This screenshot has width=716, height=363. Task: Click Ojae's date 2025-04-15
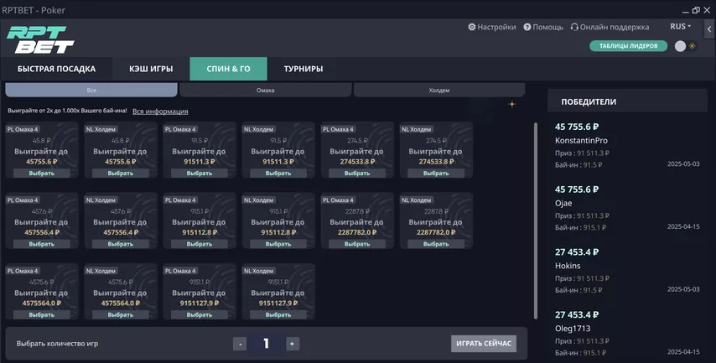pyautogui.click(x=683, y=226)
